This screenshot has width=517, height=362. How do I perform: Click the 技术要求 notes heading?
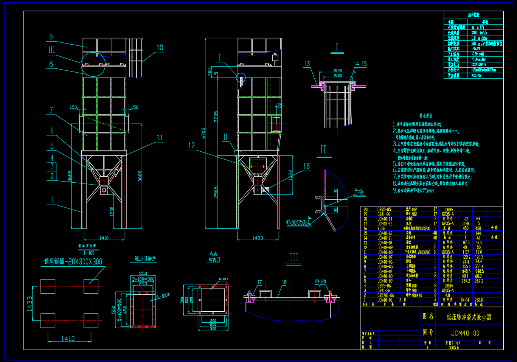point(427,116)
